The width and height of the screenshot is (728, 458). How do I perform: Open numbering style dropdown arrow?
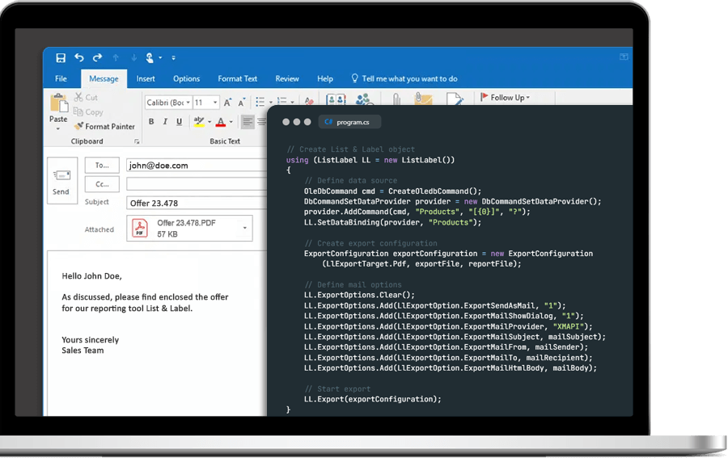pyautogui.click(x=293, y=102)
